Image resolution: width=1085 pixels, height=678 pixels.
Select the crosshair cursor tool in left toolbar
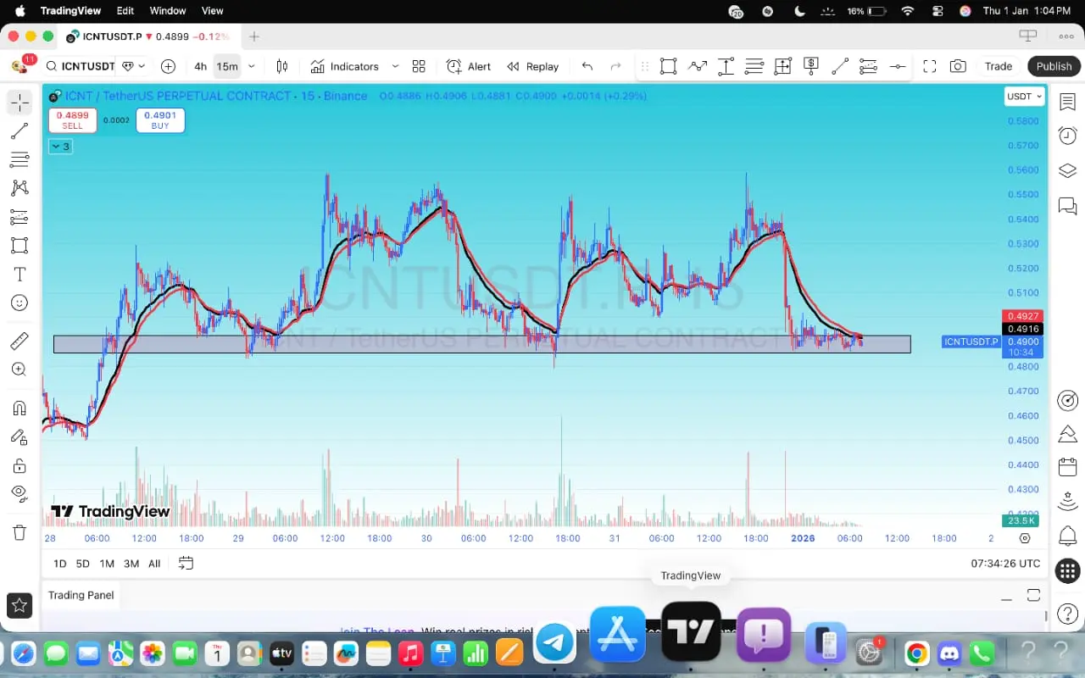coord(19,103)
